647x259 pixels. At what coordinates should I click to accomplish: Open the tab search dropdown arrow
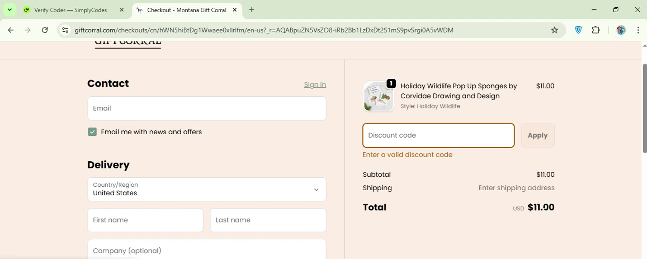tap(9, 10)
